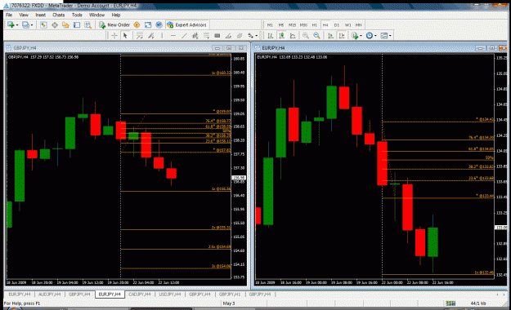This screenshot has width=511, height=310.
Task: Choose the Andrews Pitchfork tool
Action: pos(240,35)
